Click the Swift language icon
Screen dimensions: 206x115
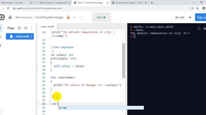click(68, 17)
